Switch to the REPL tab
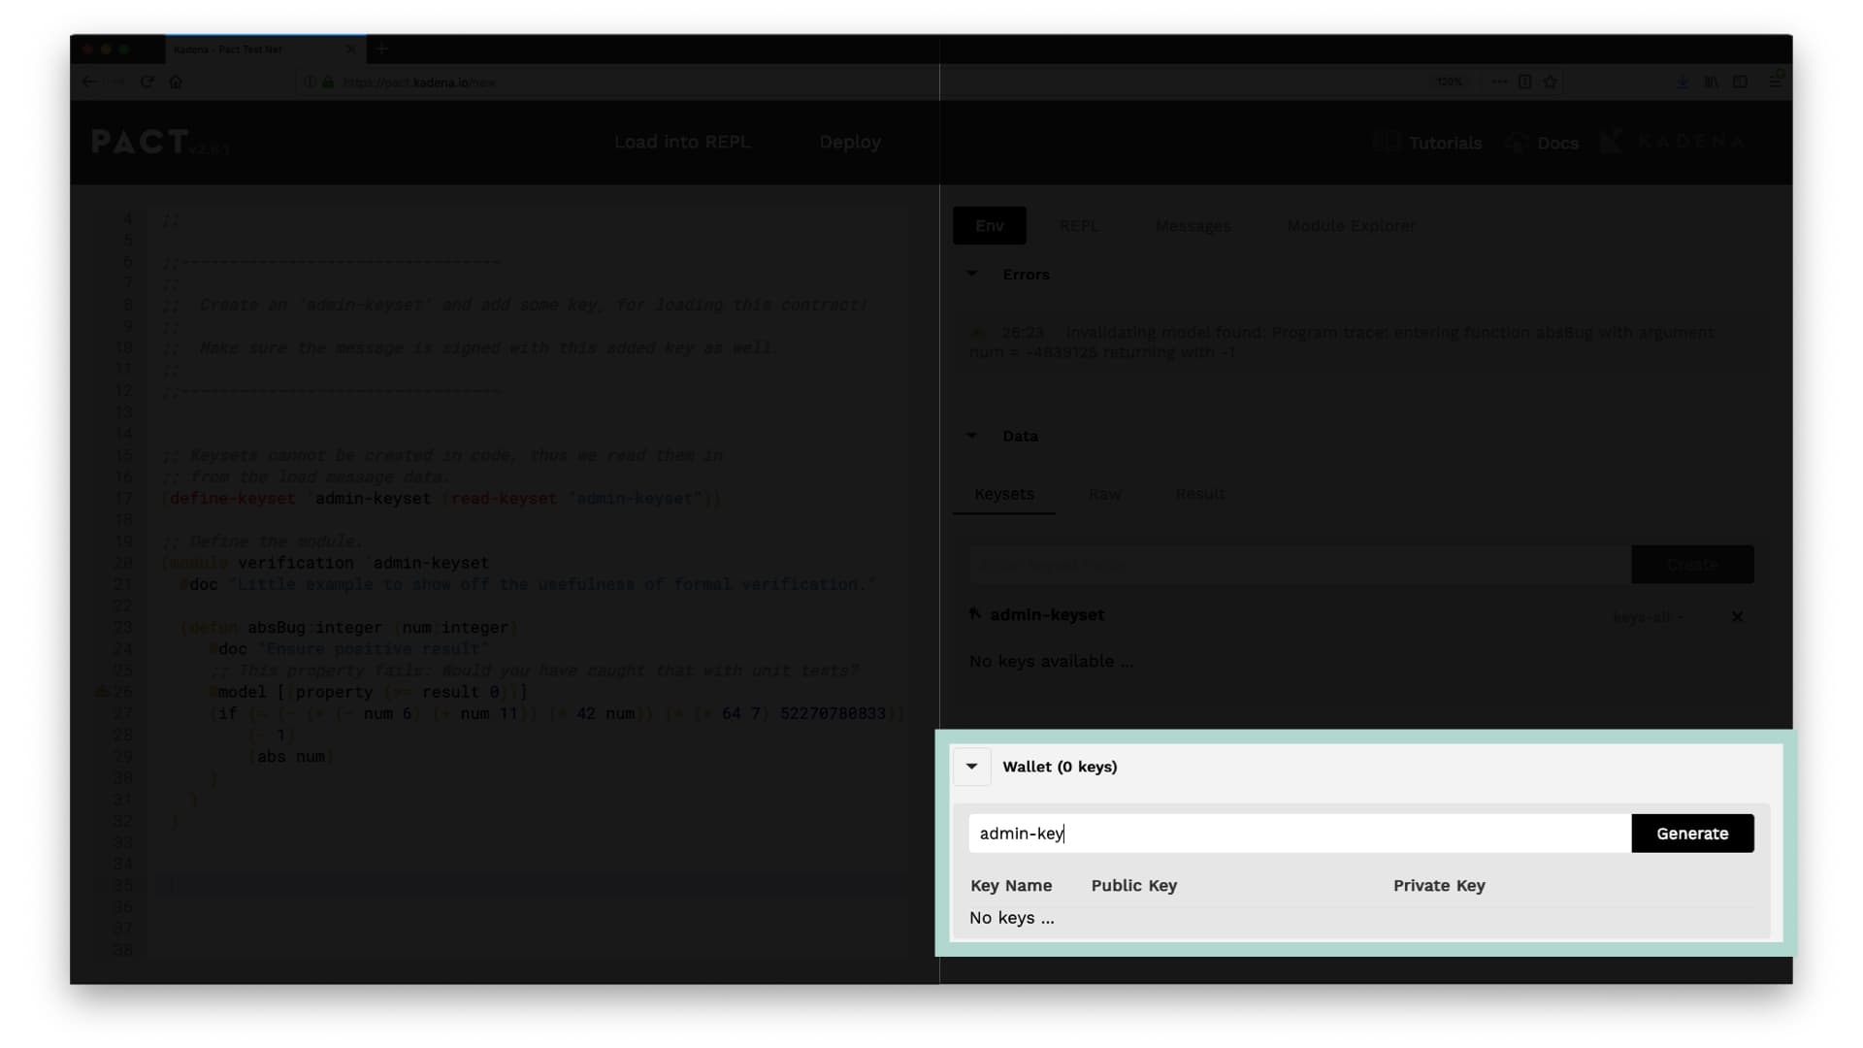1863x1048 pixels. (1079, 226)
